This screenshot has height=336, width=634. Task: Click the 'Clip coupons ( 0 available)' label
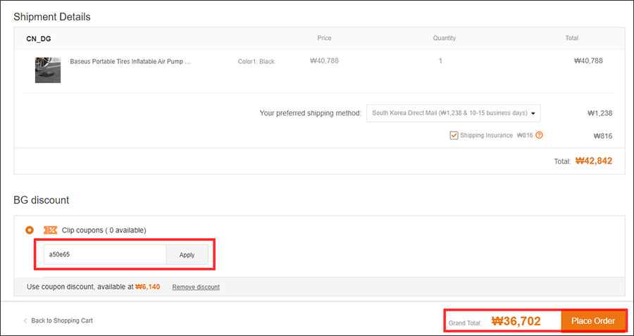point(104,230)
